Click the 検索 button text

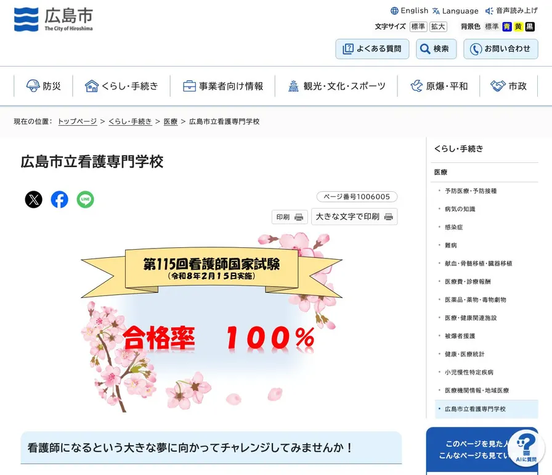(x=441, y=49)
